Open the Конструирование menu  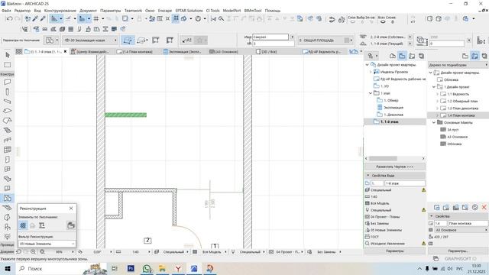(x=60, y=10)
